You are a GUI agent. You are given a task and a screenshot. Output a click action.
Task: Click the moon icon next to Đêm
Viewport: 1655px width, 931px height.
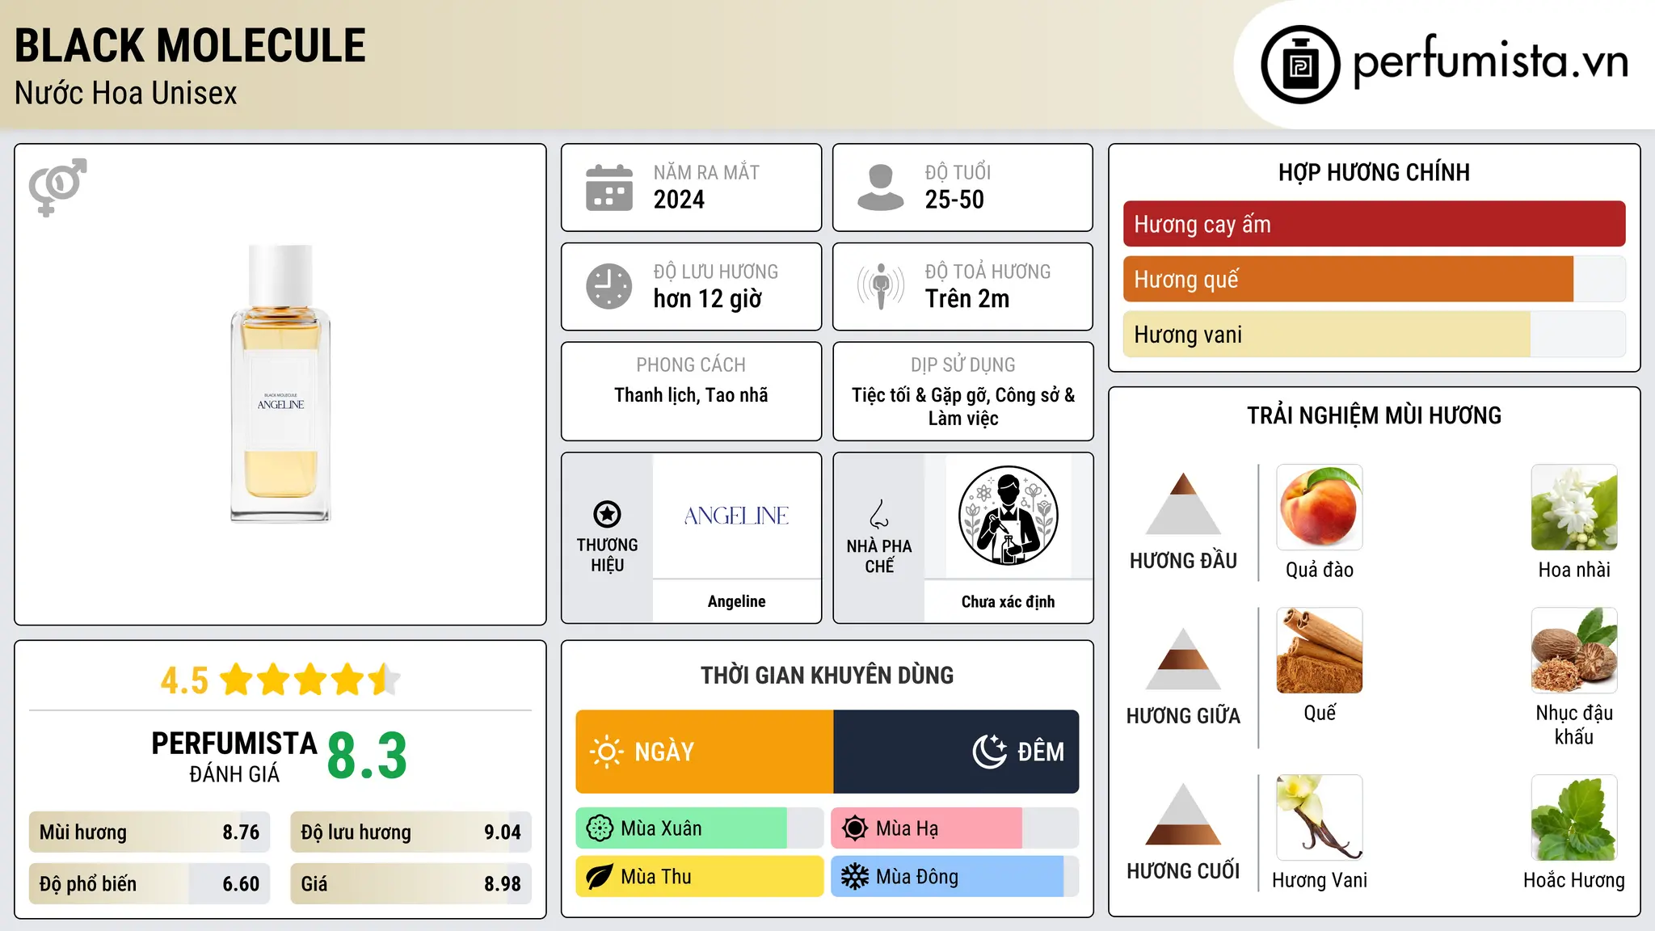990,752
